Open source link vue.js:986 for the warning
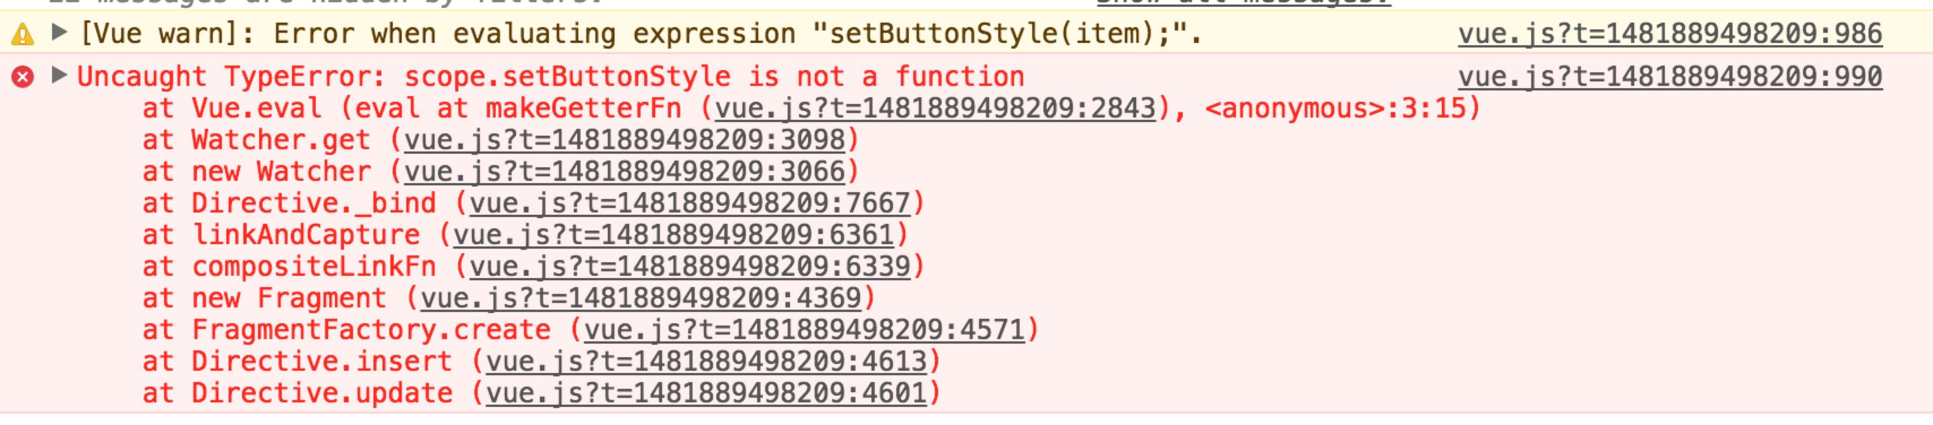Viewport: 1933px width, 425px height. pos(1670,34)
